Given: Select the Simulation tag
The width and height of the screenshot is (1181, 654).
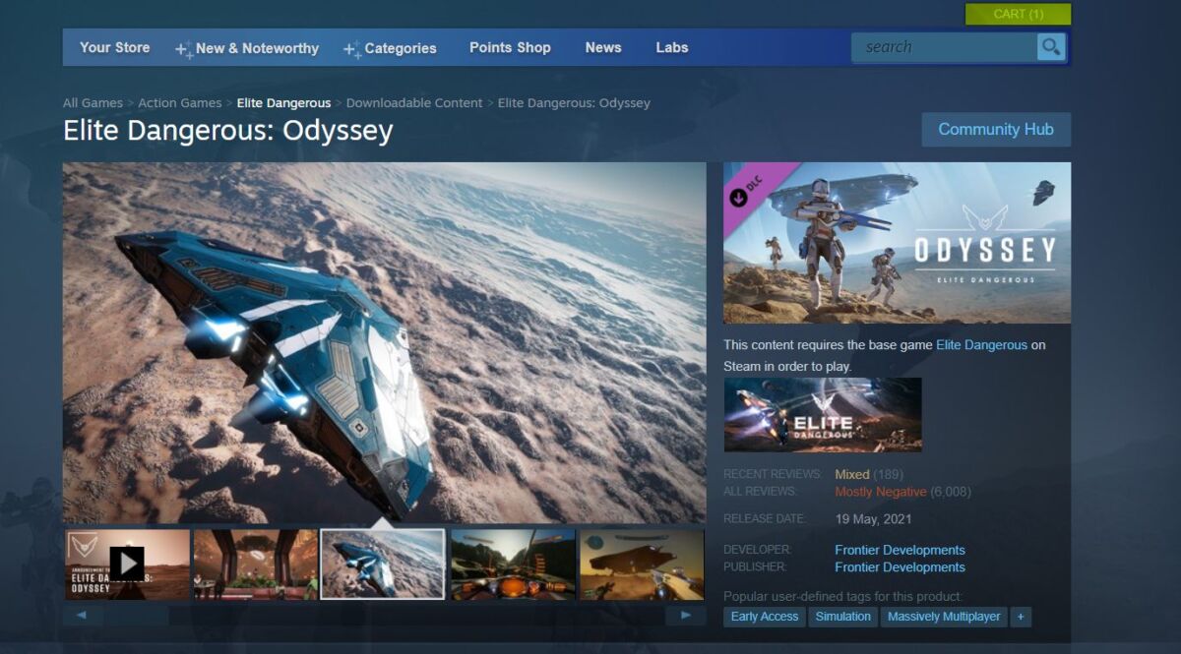Looking at the screenshot, I should pos(843,617).
